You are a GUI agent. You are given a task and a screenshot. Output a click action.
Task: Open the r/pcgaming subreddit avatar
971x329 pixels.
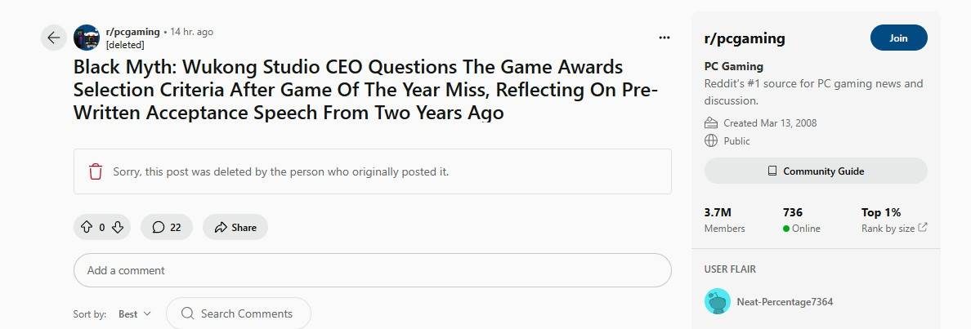point(87,38)
